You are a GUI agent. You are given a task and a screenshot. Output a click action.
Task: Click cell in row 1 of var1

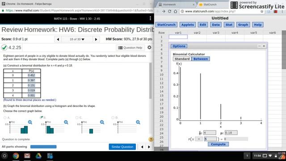click(178, 37)
